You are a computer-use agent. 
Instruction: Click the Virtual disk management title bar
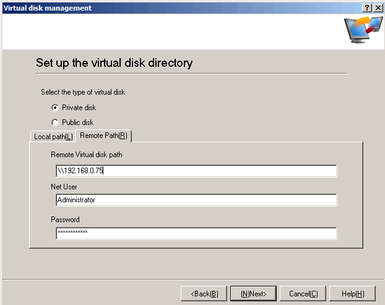pos(155,7)
